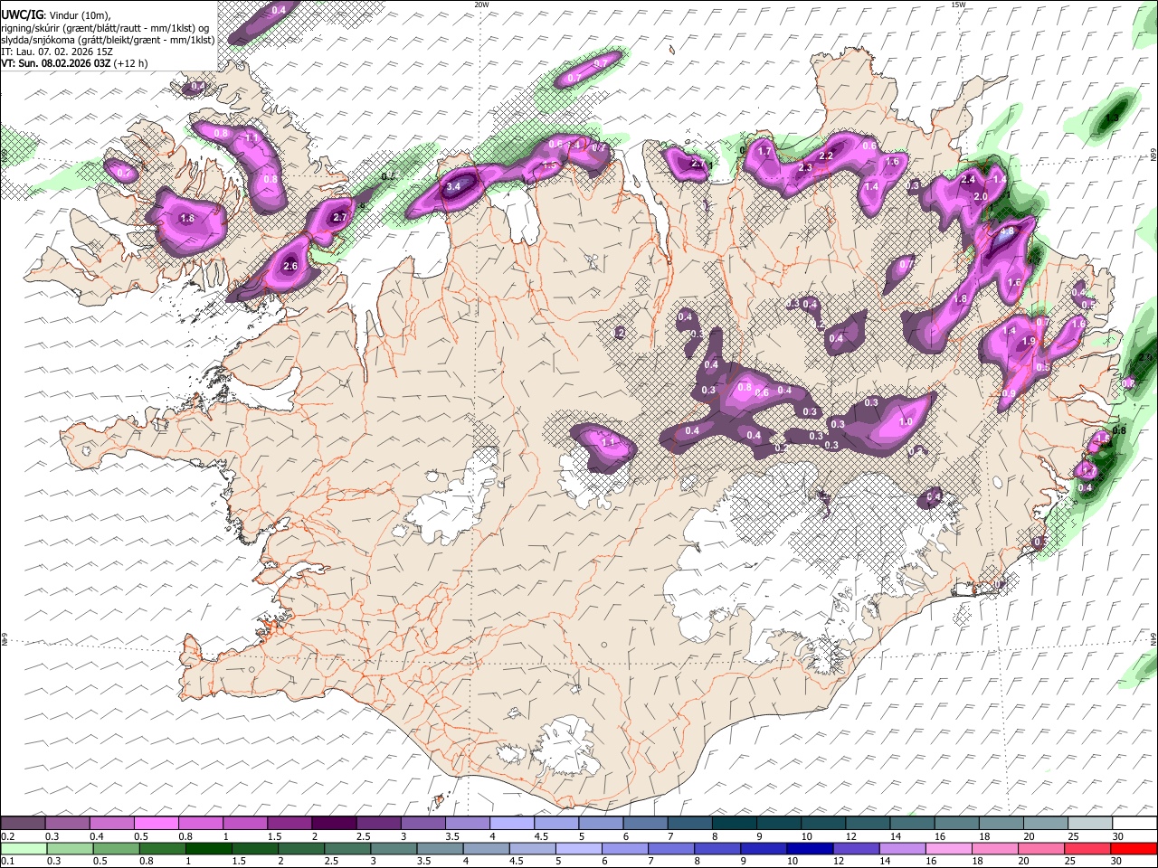
Task: Click the 1.0 snowfall value on the map
Action: click(906, 421)
